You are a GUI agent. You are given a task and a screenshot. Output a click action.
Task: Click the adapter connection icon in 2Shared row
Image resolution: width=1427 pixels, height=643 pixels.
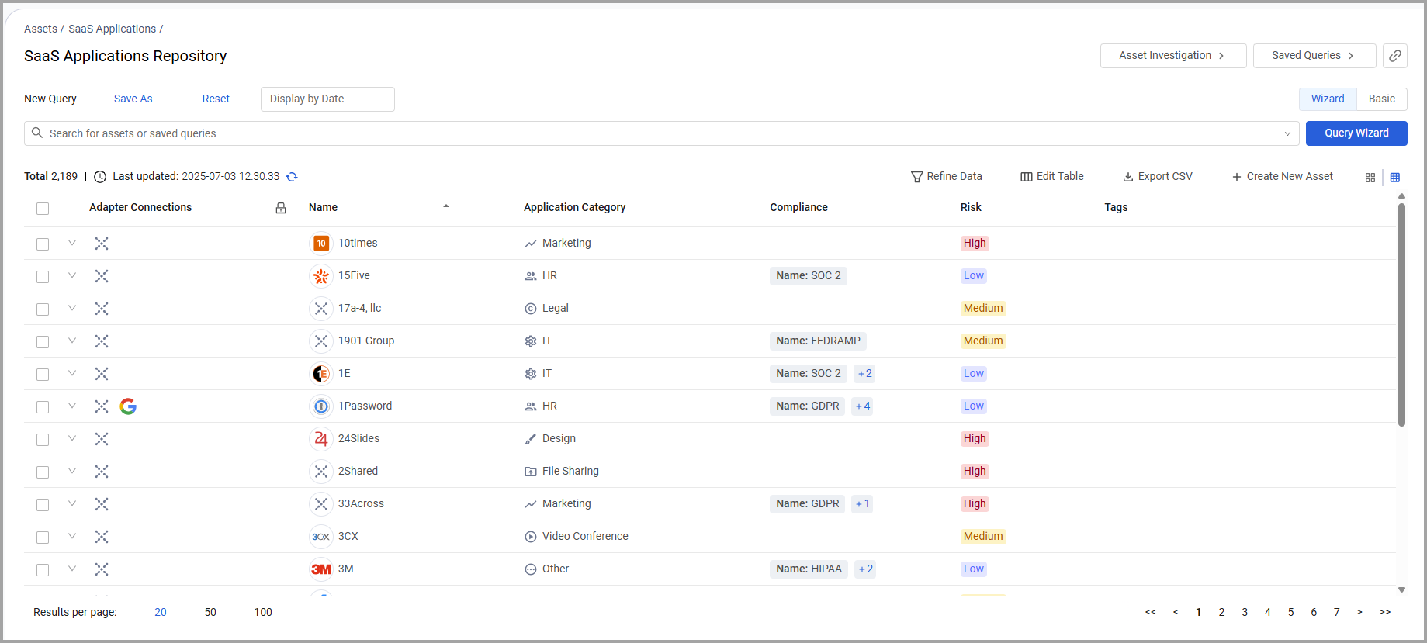click(102, 472)
